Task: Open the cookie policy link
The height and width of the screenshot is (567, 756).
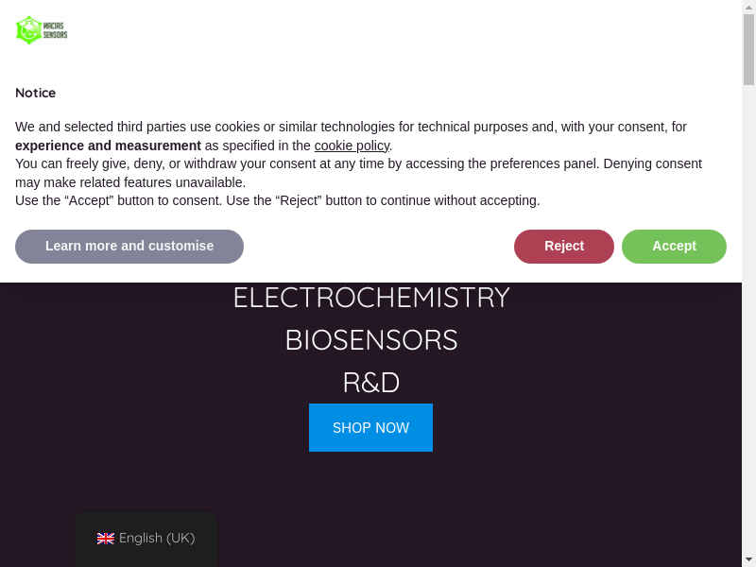Action: (x=352, y=146)
